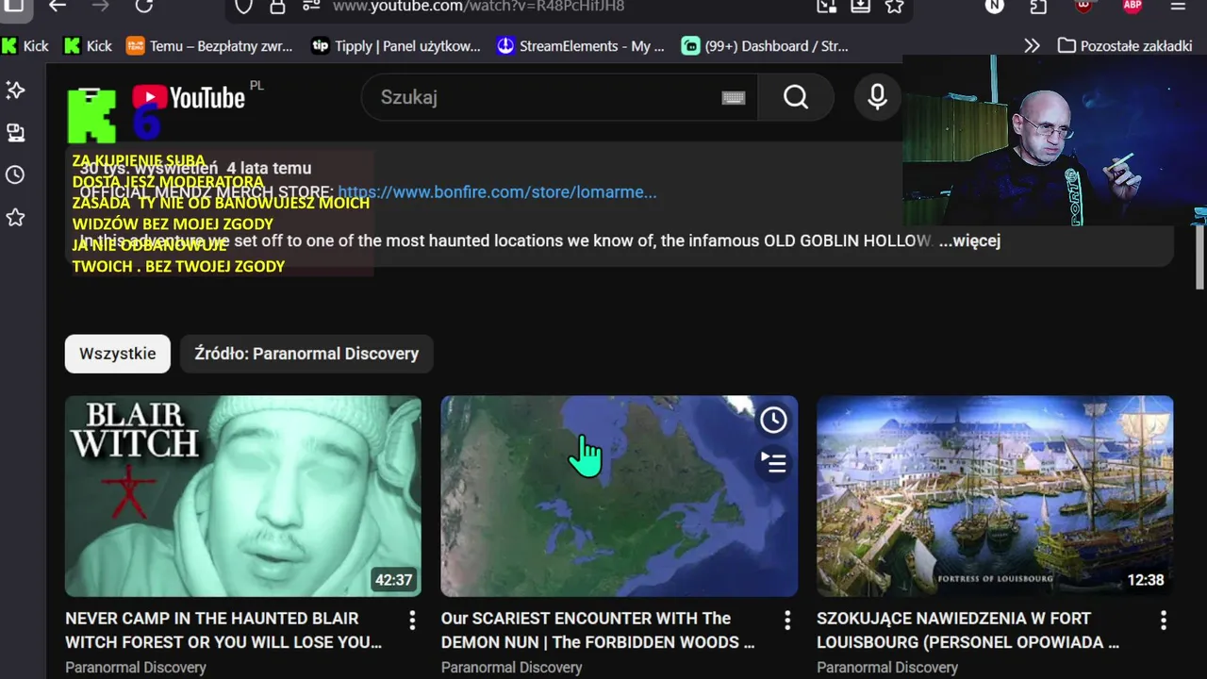Select the Wszystkie filter chip

pos(118,354)
